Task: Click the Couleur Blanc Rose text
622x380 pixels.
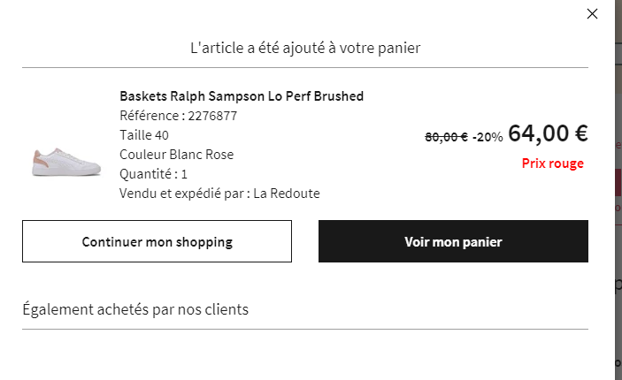Action: 176,155
